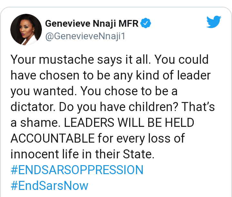Follow the #EndSarsNow hashtag link
232x197 pixels.
(49, 186)
